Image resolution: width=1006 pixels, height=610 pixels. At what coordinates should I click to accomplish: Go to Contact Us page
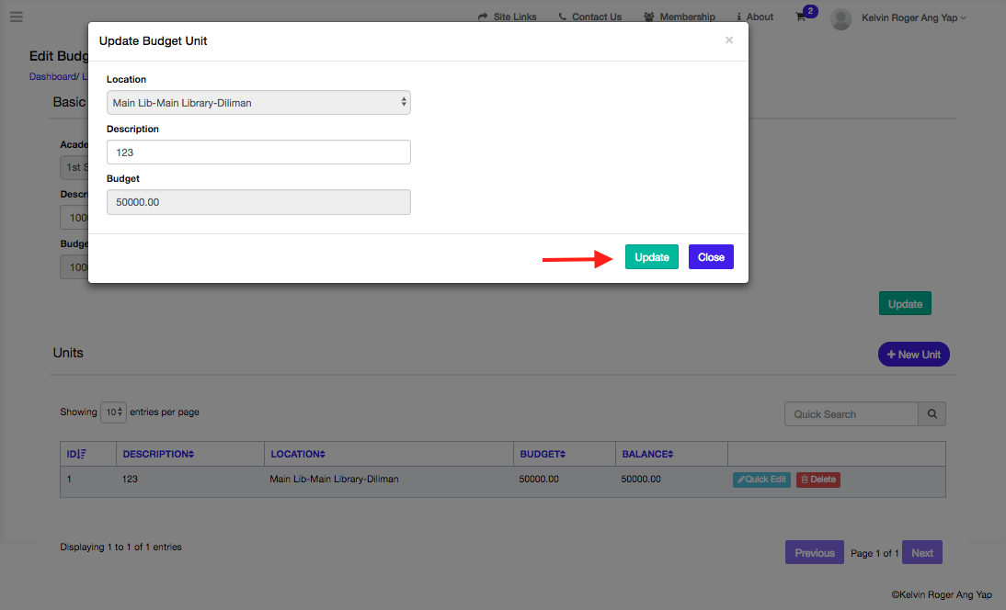[589, 17]
